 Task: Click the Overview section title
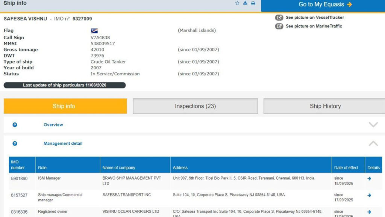(x=53, y=125)
